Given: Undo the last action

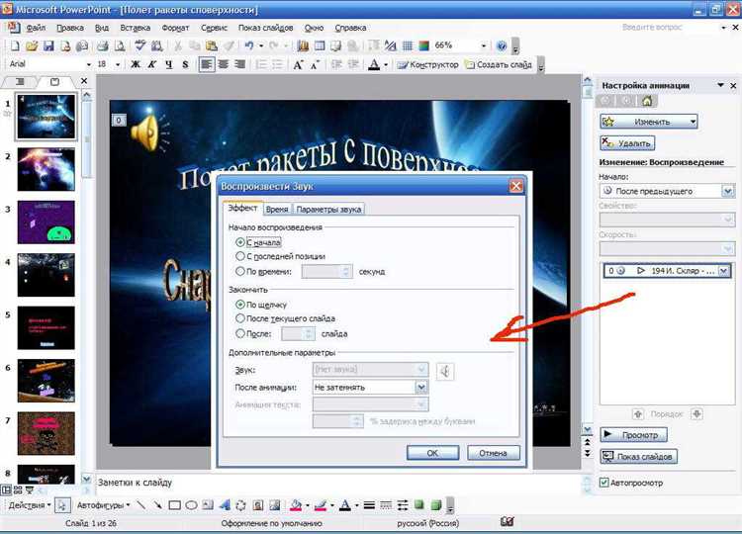Looking at the screenshot, I should pyautogui.click(x=249, y=45).
